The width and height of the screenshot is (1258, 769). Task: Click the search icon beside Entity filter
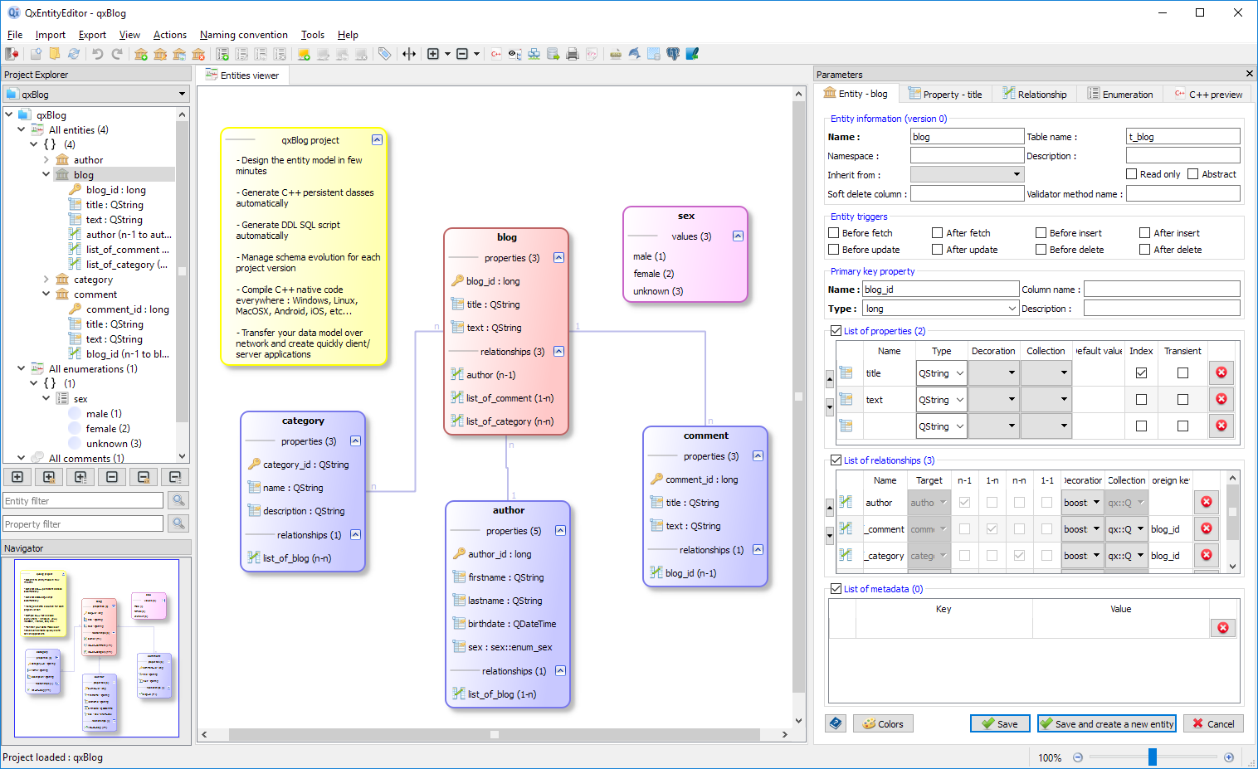tap(178, 500)
